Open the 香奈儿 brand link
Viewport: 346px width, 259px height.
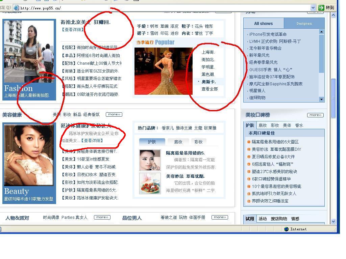pos(168,128)
